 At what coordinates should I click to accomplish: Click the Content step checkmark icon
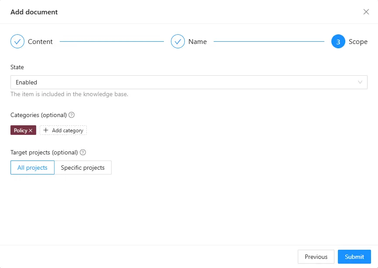[17, 41]
